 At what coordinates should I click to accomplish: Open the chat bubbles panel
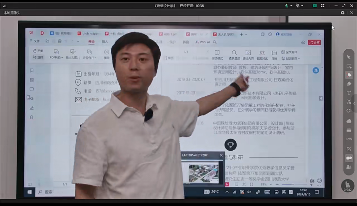pyautogui.click(x=349, y=158)
